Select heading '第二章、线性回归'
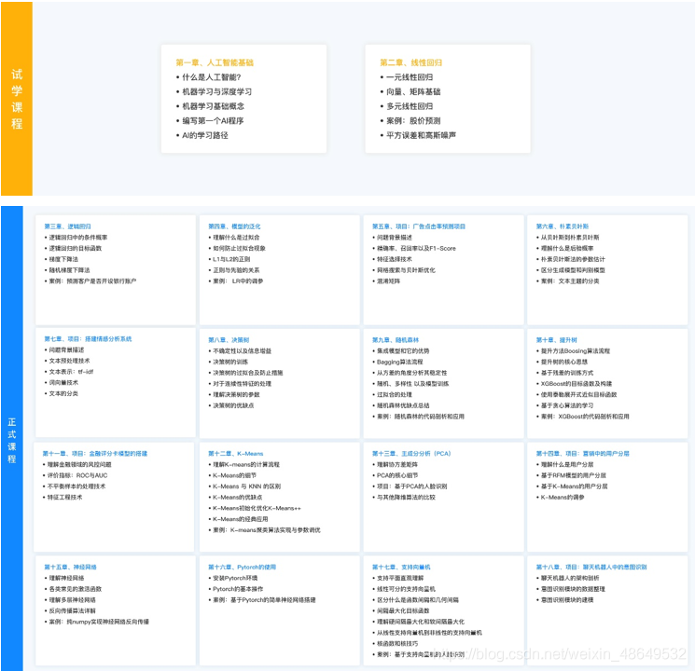 tap(410, 62)
